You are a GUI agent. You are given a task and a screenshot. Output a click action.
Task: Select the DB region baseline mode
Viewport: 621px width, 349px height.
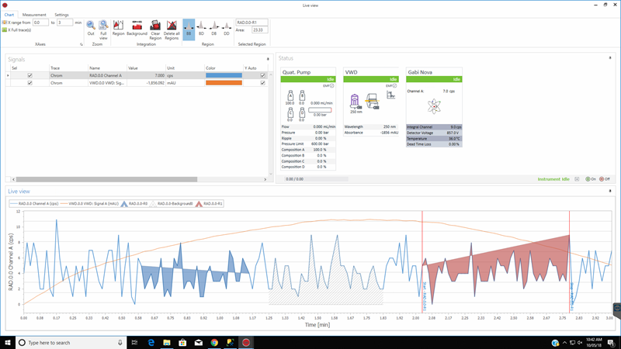(x=214, y=29)
